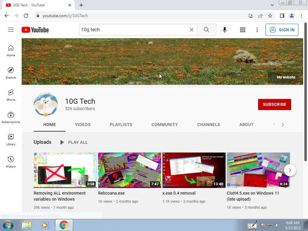Switch to the PLAYLISTS tab
Image resolution: width=308 pixels, height=231 pixels.
pos(121,125)
